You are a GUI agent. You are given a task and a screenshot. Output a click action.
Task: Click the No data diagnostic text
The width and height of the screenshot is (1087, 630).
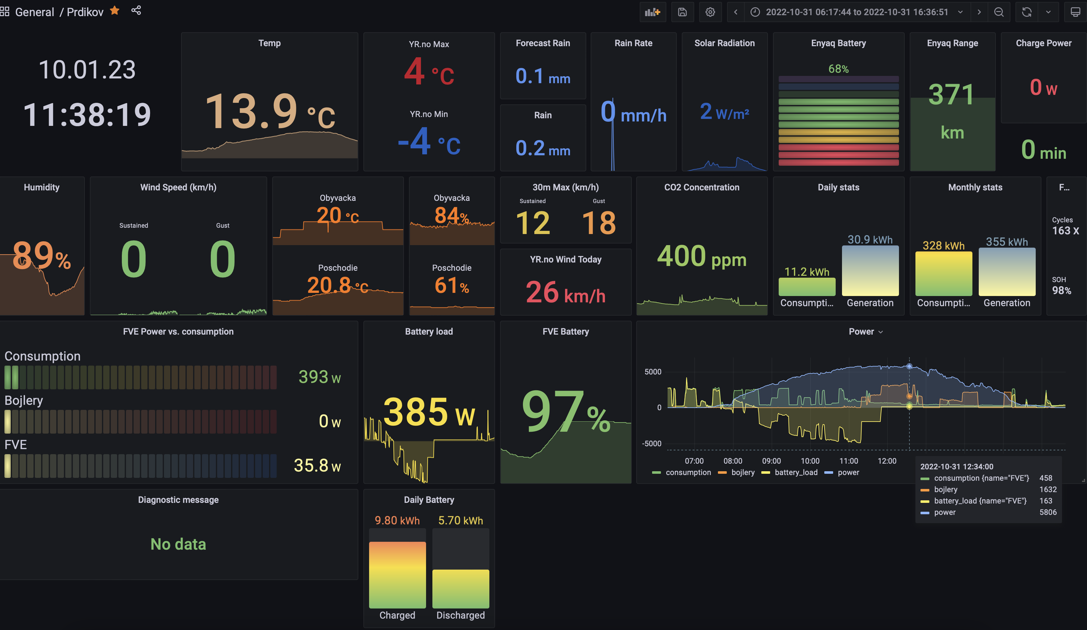click(x=178, y=544)
